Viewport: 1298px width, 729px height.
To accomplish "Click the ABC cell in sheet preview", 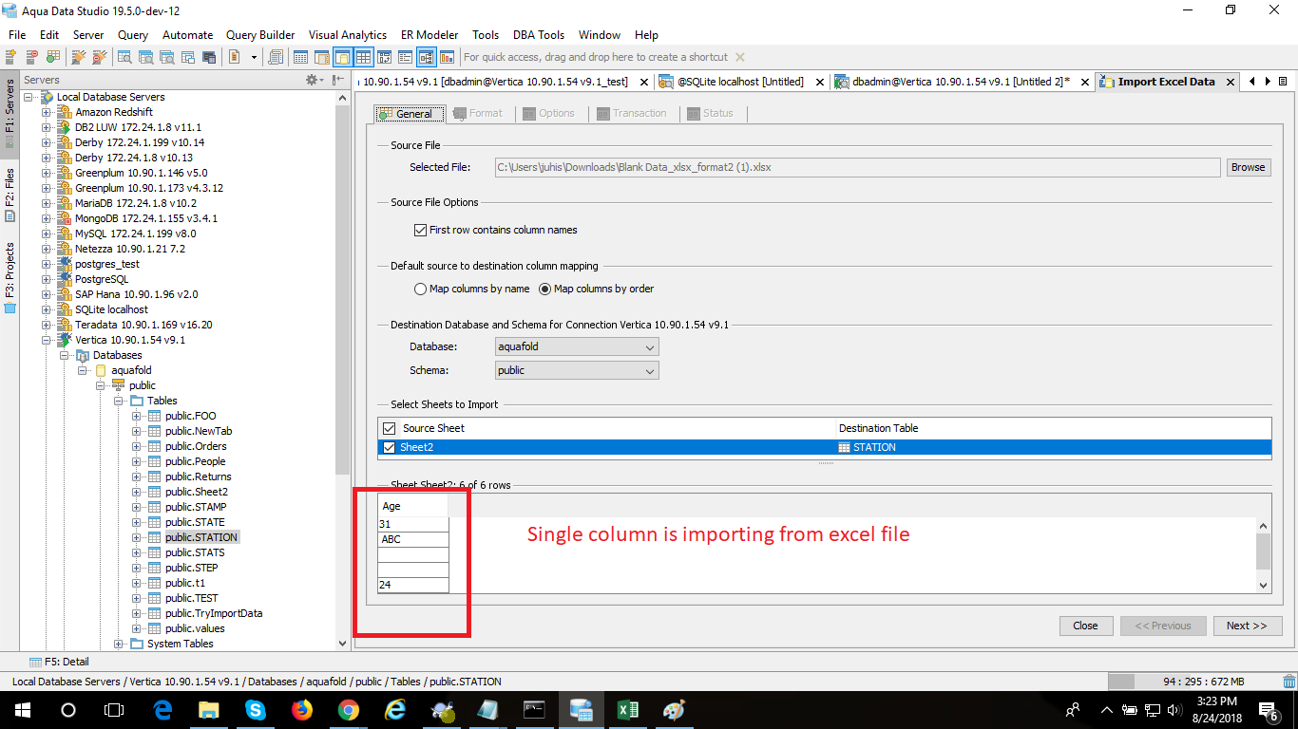I will pyautogui.click(x=413, y=539).
